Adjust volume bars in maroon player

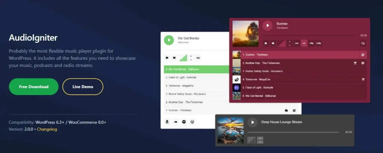(x=282, y=43)
